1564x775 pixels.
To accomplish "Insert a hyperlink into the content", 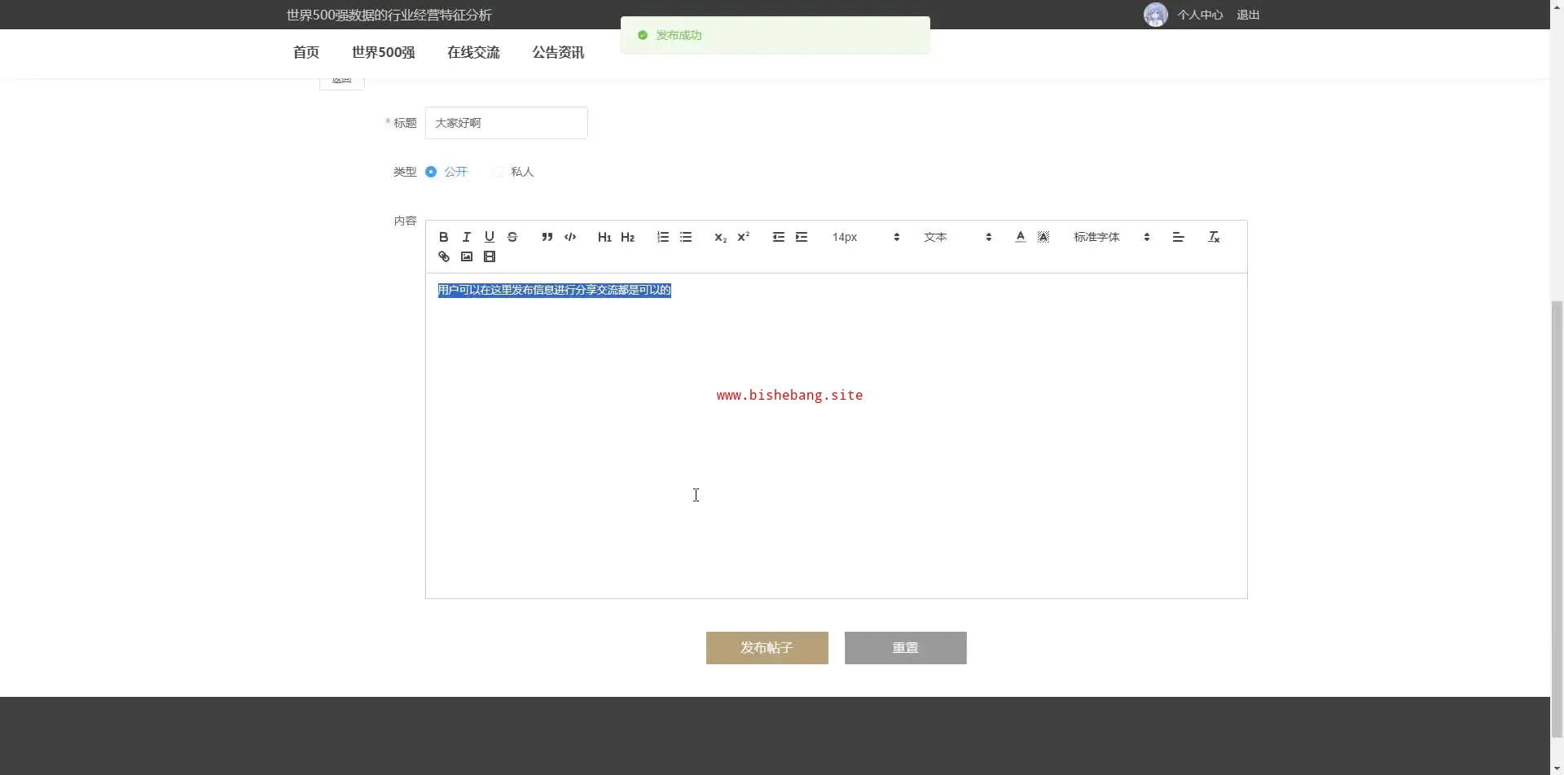I will click(443, 256).
